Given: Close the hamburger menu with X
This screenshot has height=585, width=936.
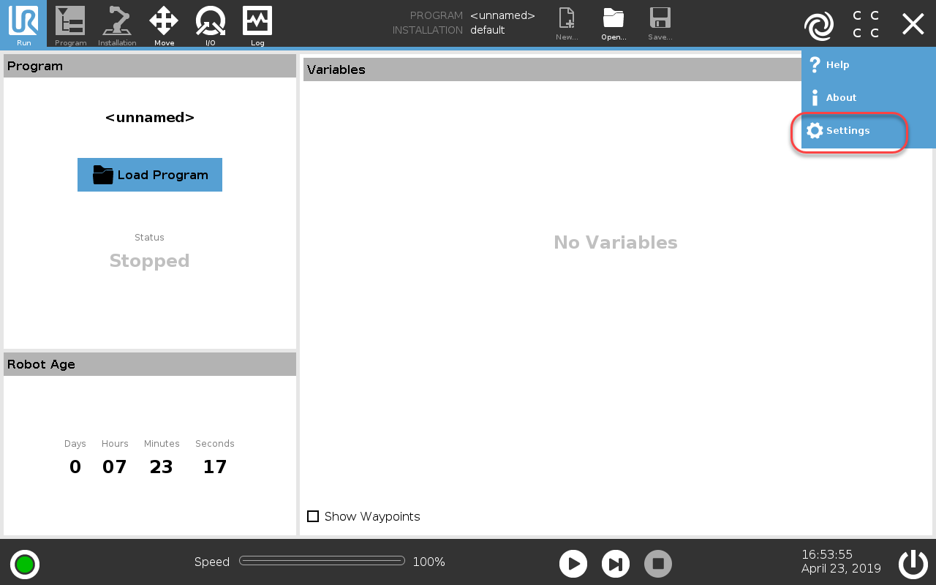Looking at the screenshot, I should point(913,24).
